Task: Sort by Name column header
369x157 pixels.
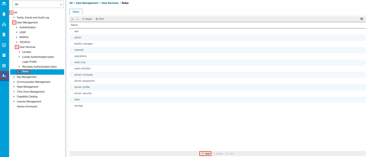Action: (74, 25)
